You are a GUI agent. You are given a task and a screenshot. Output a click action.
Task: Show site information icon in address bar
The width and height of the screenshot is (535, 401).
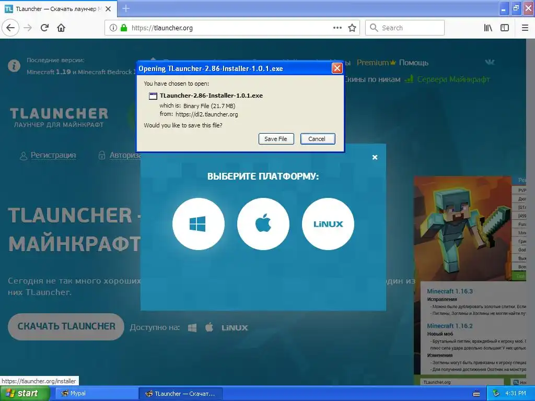[x=113, y=28]
